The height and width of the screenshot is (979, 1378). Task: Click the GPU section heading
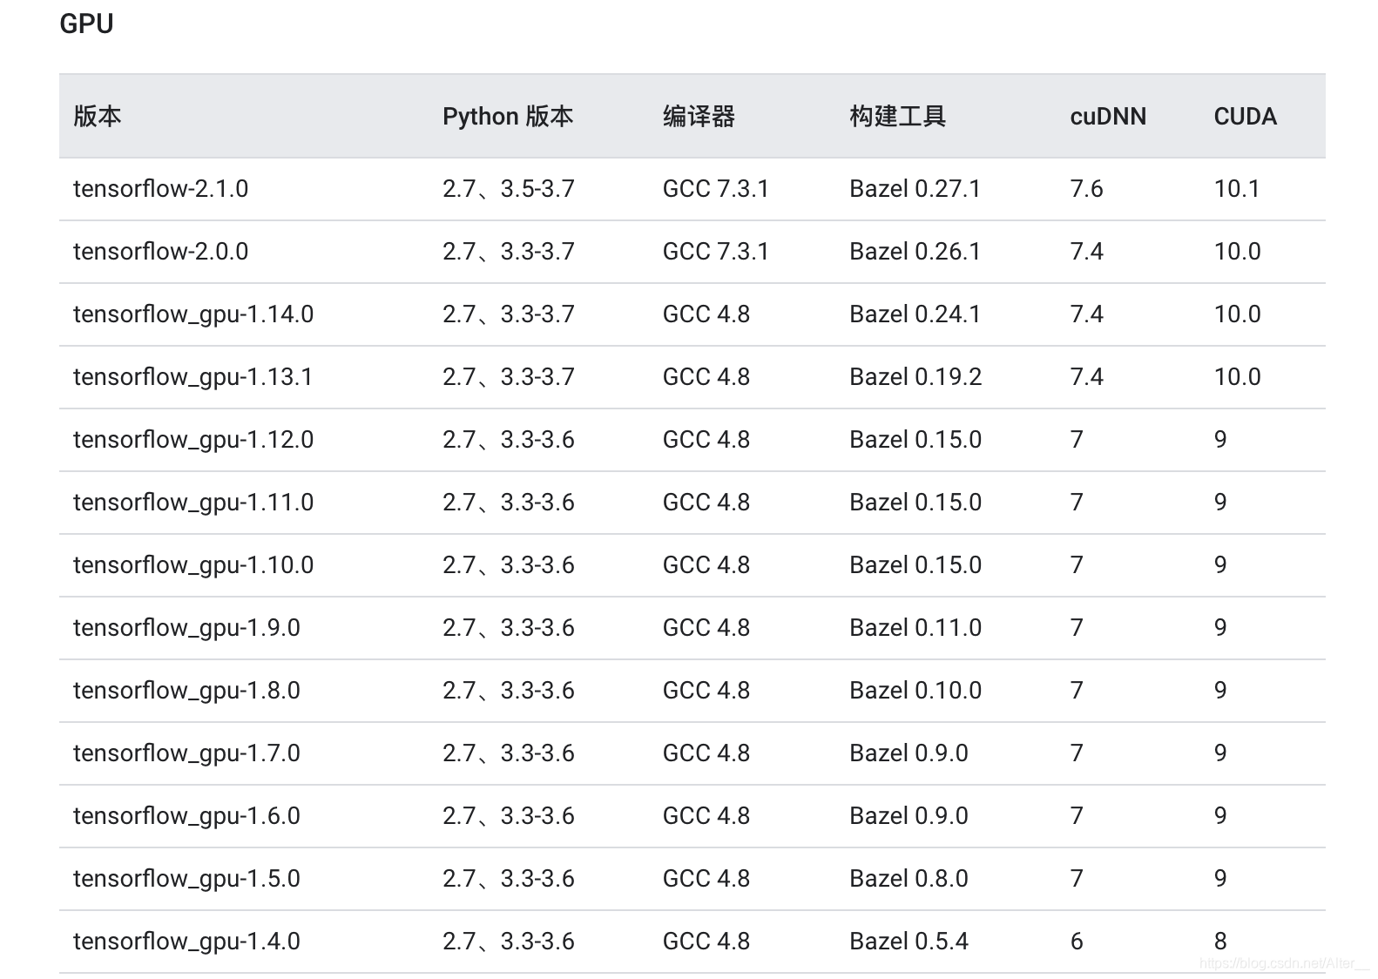(x=86, y=24)
